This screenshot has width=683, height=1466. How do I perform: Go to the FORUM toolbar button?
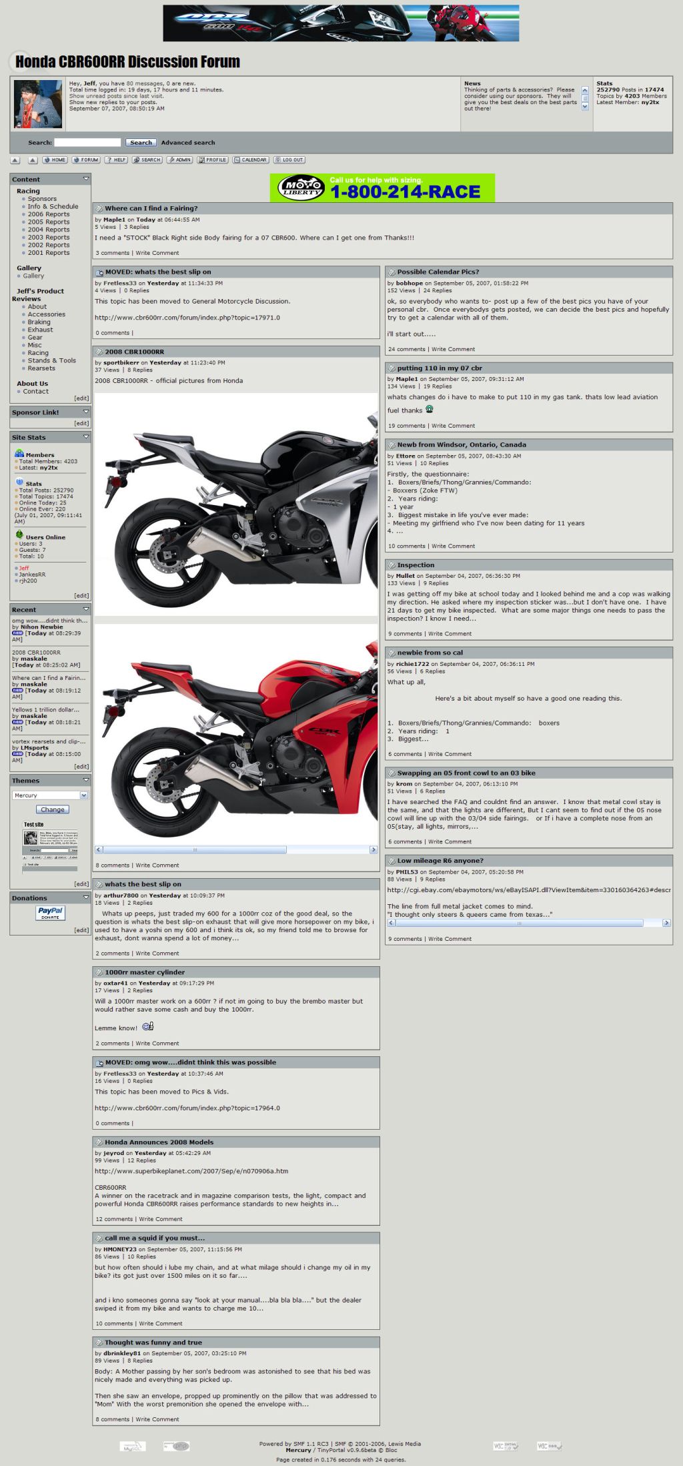pyautogui.click(x=86, y=160)
